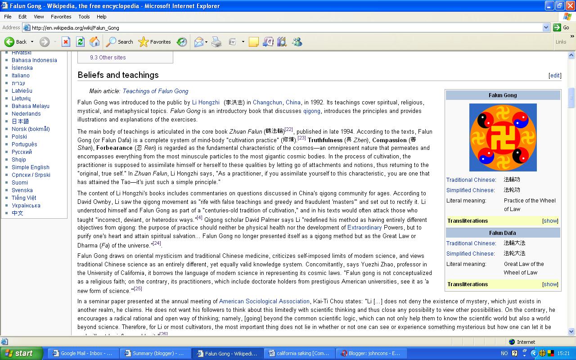
Task: Click the OneNote toolbar icon
Action: tap(268, 42)
